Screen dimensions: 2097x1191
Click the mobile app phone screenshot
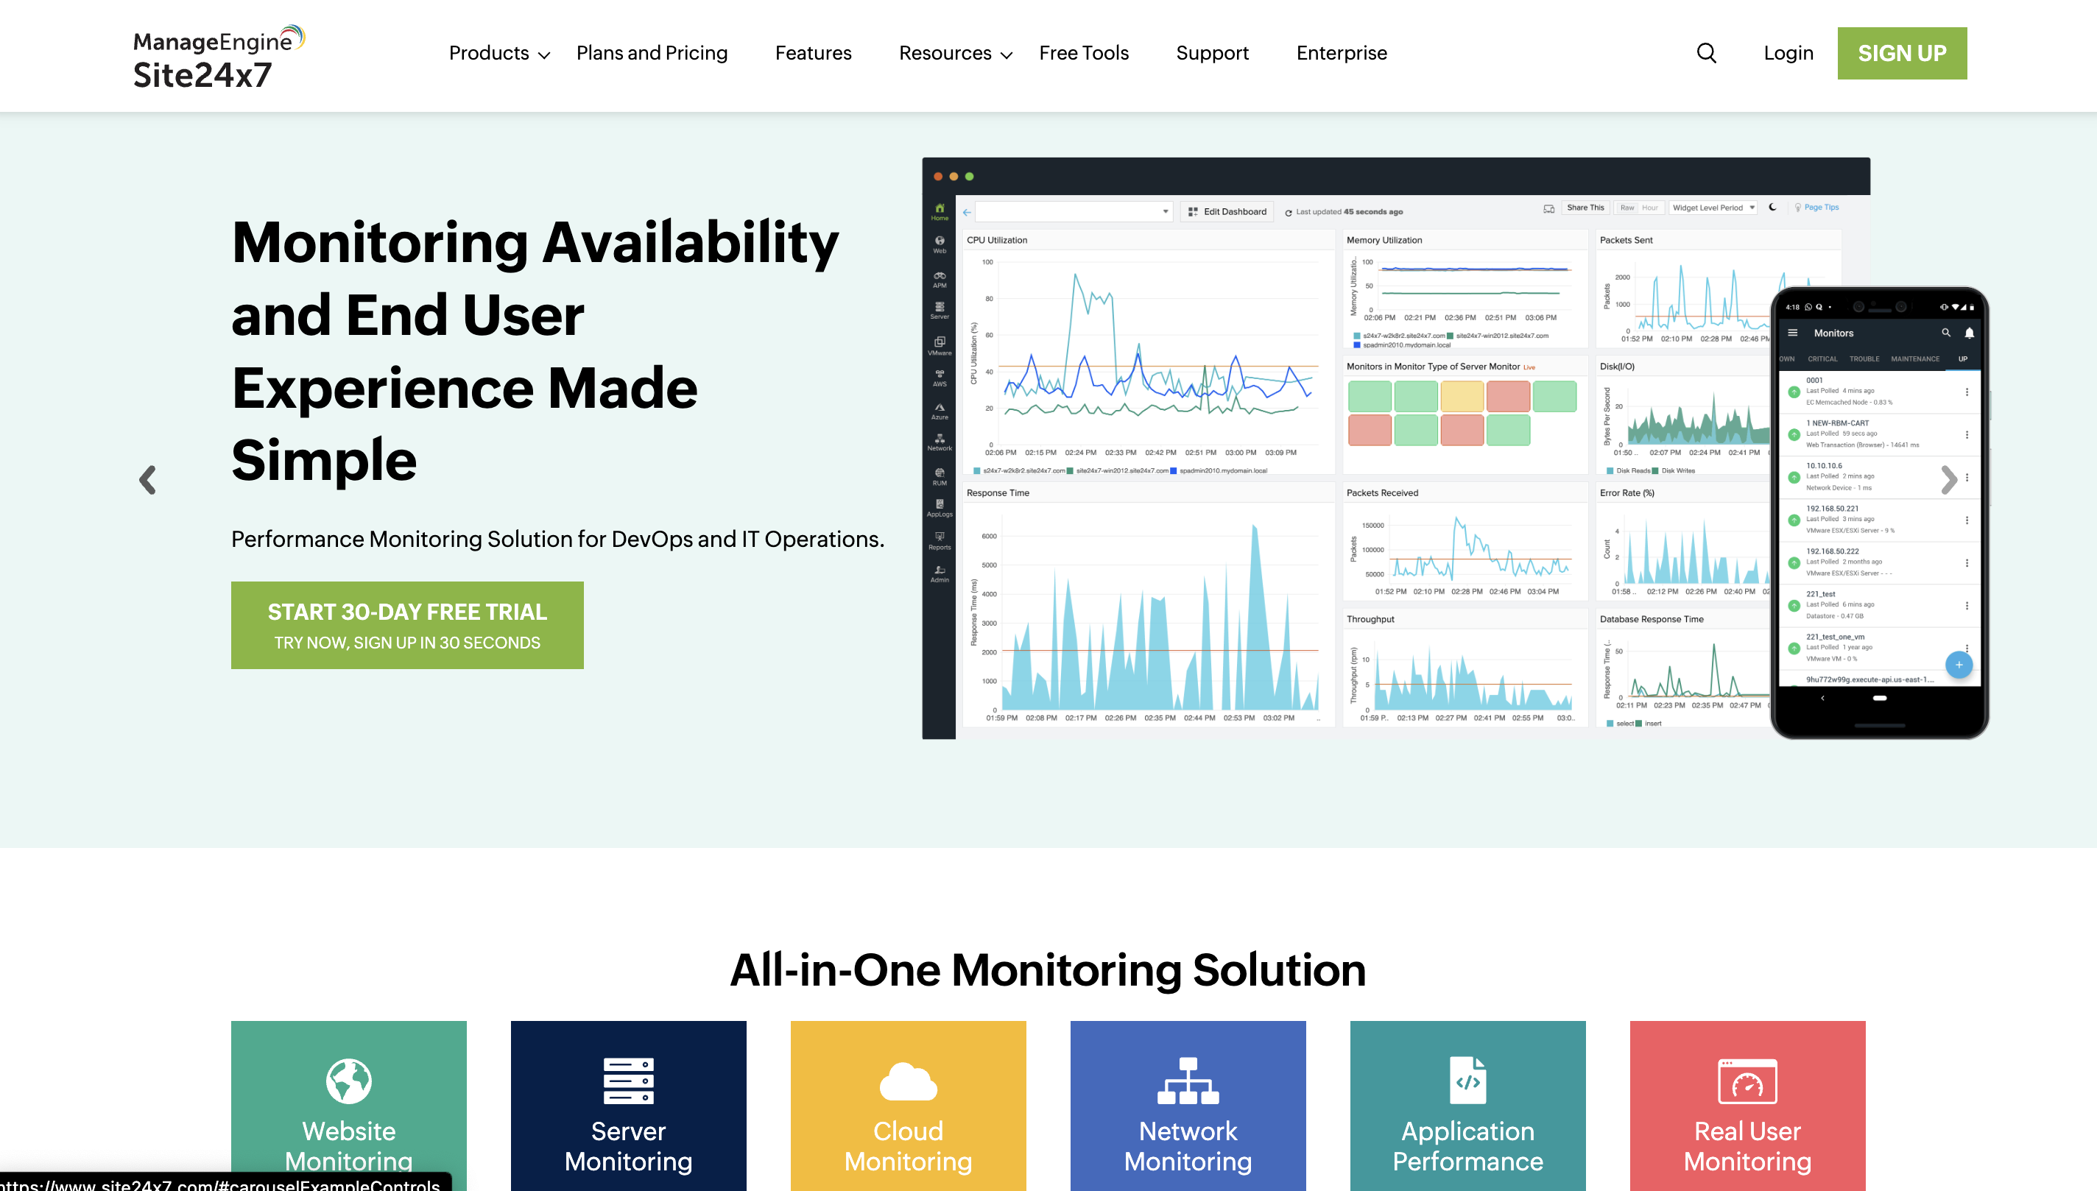click(1879, 513)
